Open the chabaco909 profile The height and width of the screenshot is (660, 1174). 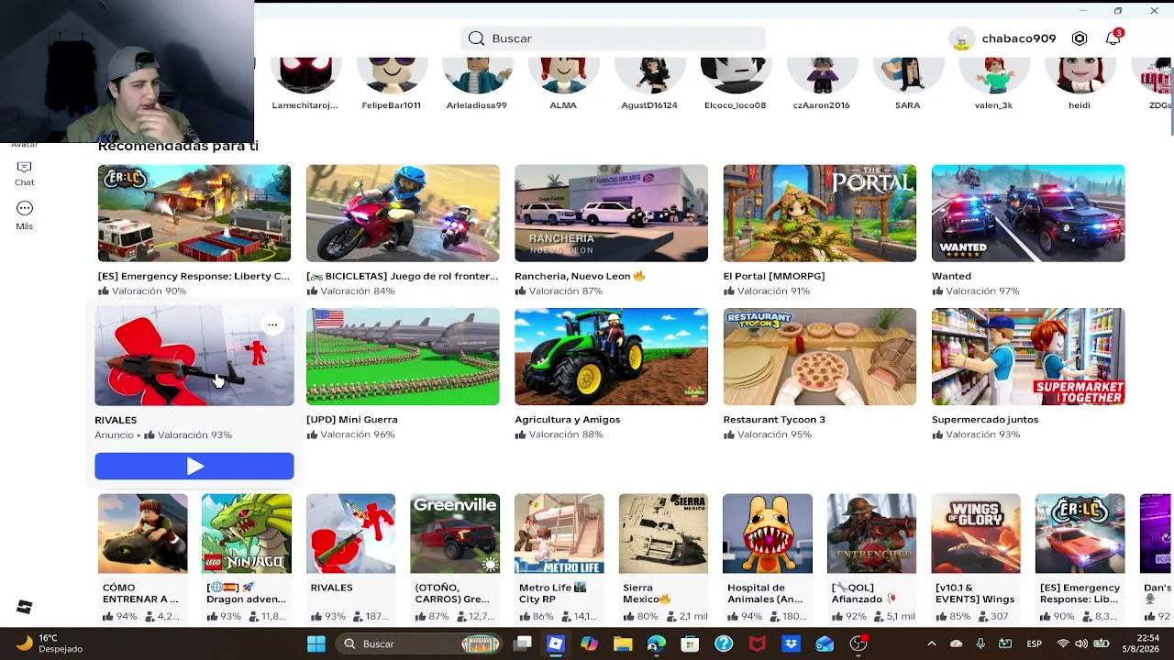(x=1002, y=38)
